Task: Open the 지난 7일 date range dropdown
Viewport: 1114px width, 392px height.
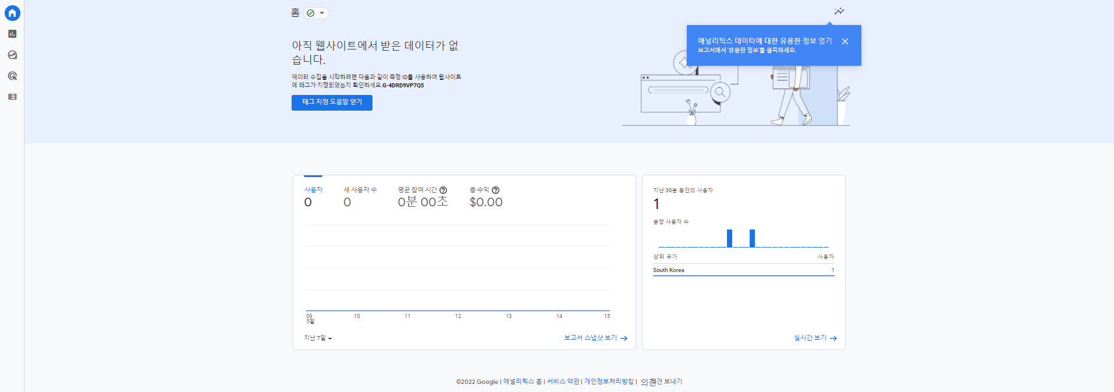Action: [318, 338]
